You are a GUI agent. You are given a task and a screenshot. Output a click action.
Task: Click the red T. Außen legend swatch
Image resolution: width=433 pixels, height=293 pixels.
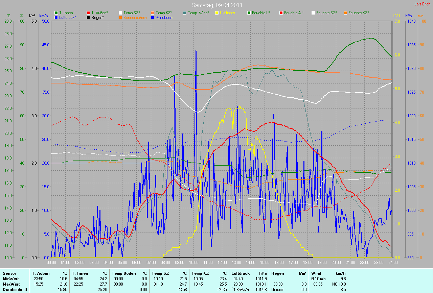(x=88, y=13)
